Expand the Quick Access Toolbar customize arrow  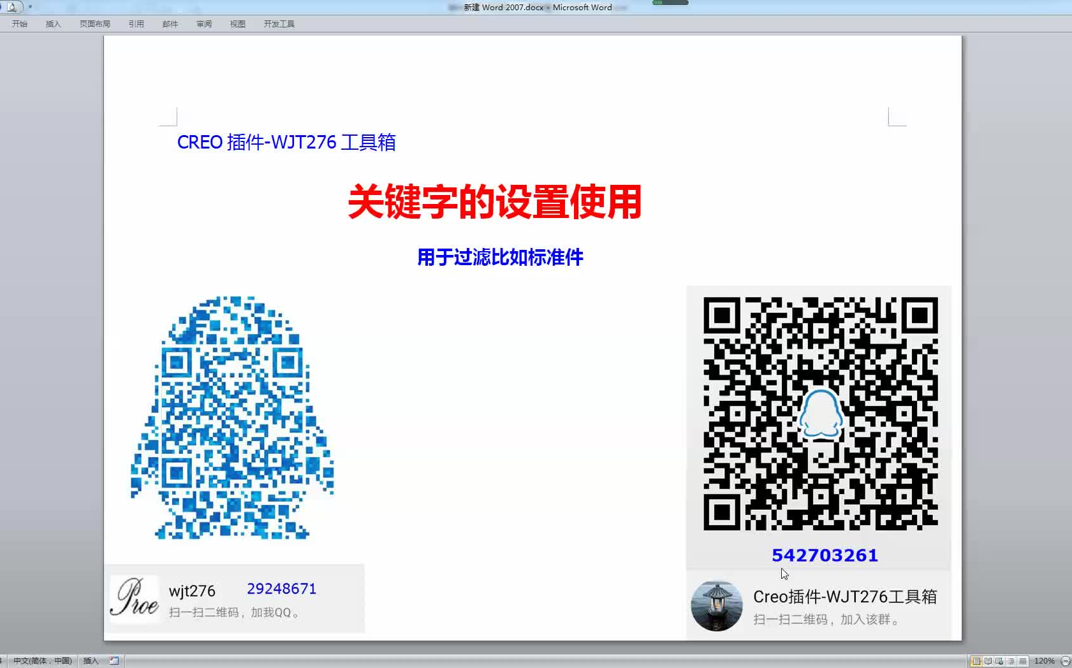(30, 7)
